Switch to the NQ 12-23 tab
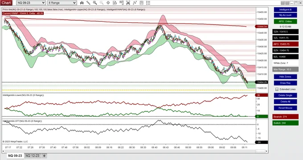Image resolution: width=303 pixels, height=160 pixels. pos(32,156)
